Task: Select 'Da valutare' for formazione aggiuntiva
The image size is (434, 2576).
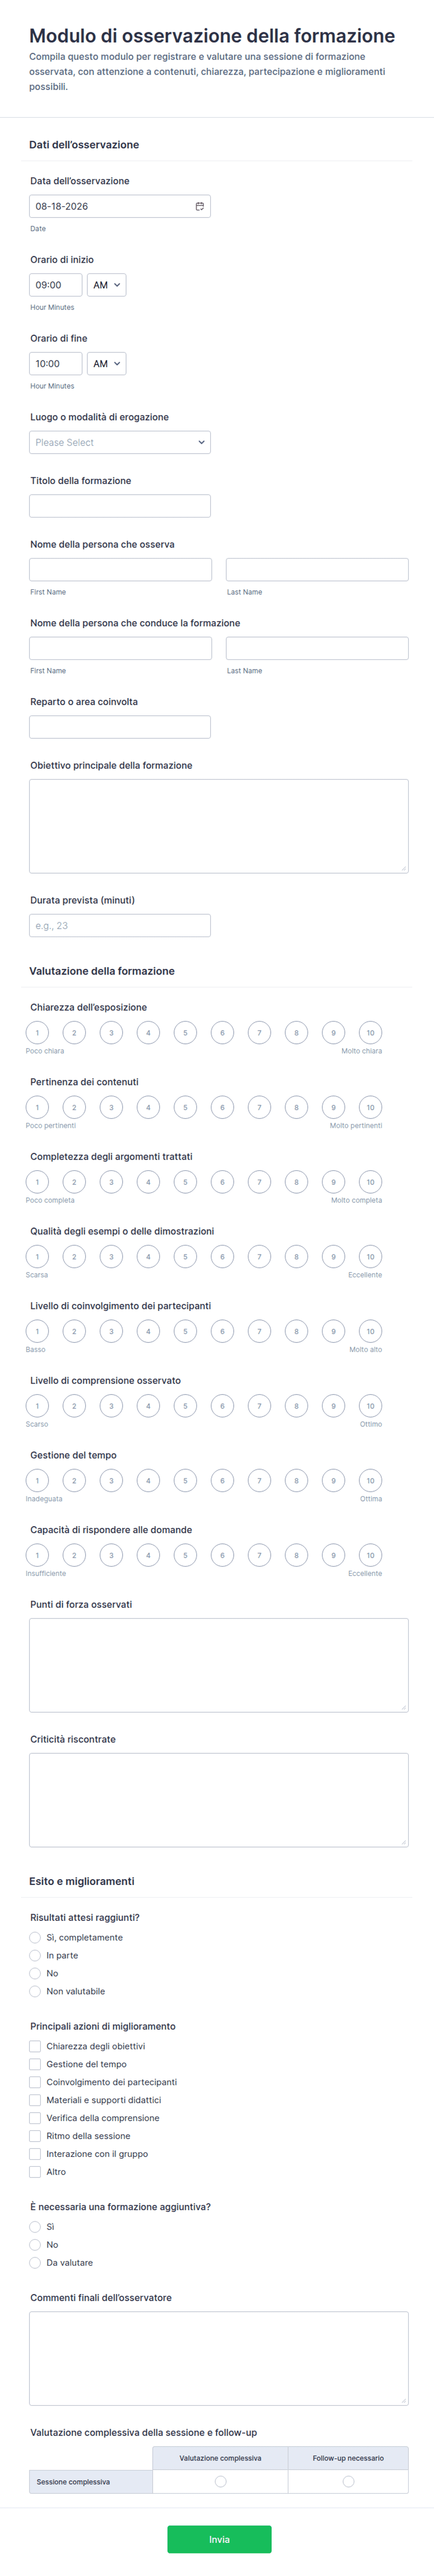Action: [x=35, y=2263]
